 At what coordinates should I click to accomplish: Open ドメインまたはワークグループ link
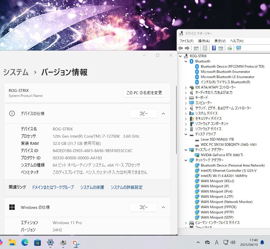click(x=53, y=187)
